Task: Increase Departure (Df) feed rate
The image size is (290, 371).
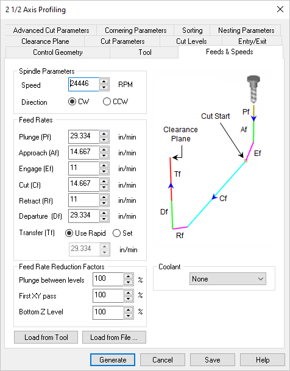Action: point(104,213)
